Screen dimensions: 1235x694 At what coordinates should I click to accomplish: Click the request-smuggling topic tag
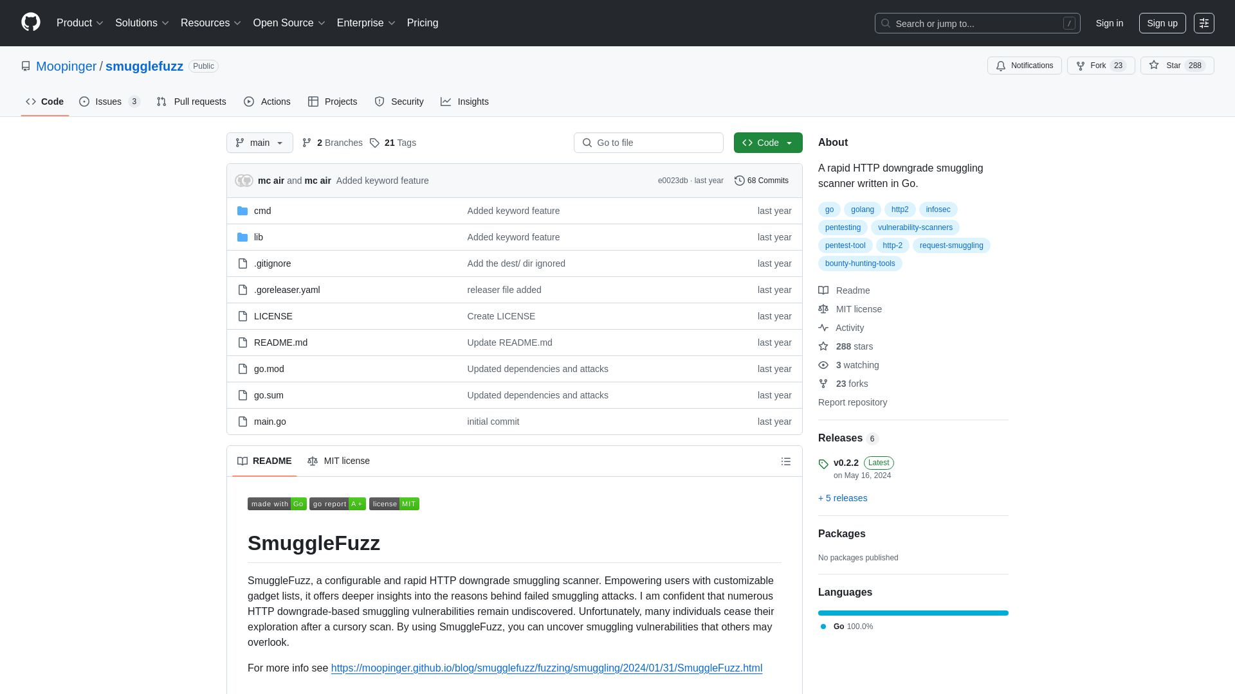tap(951, 245)
